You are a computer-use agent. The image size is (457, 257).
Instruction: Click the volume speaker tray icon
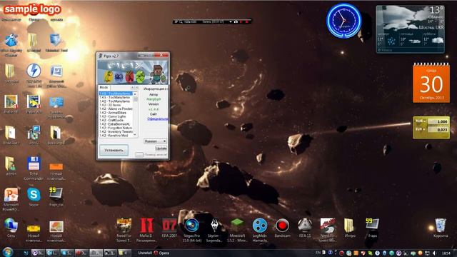pyautogui.click(x=434, y=253)
